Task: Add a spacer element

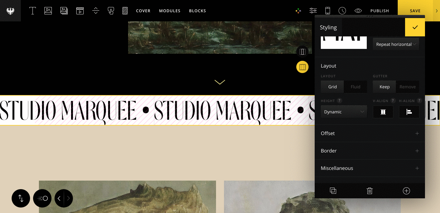Action: 96,11
